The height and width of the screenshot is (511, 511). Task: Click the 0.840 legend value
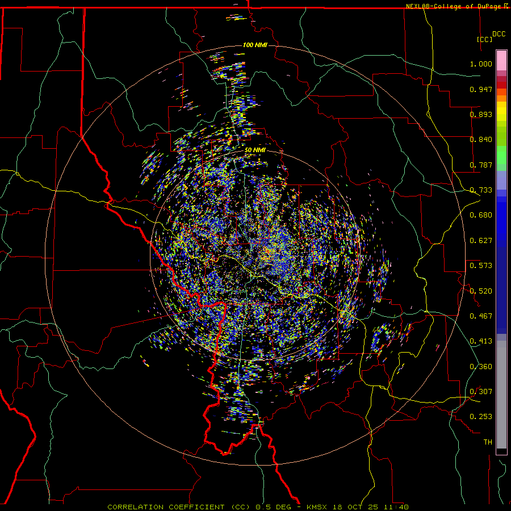pos(481,140)
